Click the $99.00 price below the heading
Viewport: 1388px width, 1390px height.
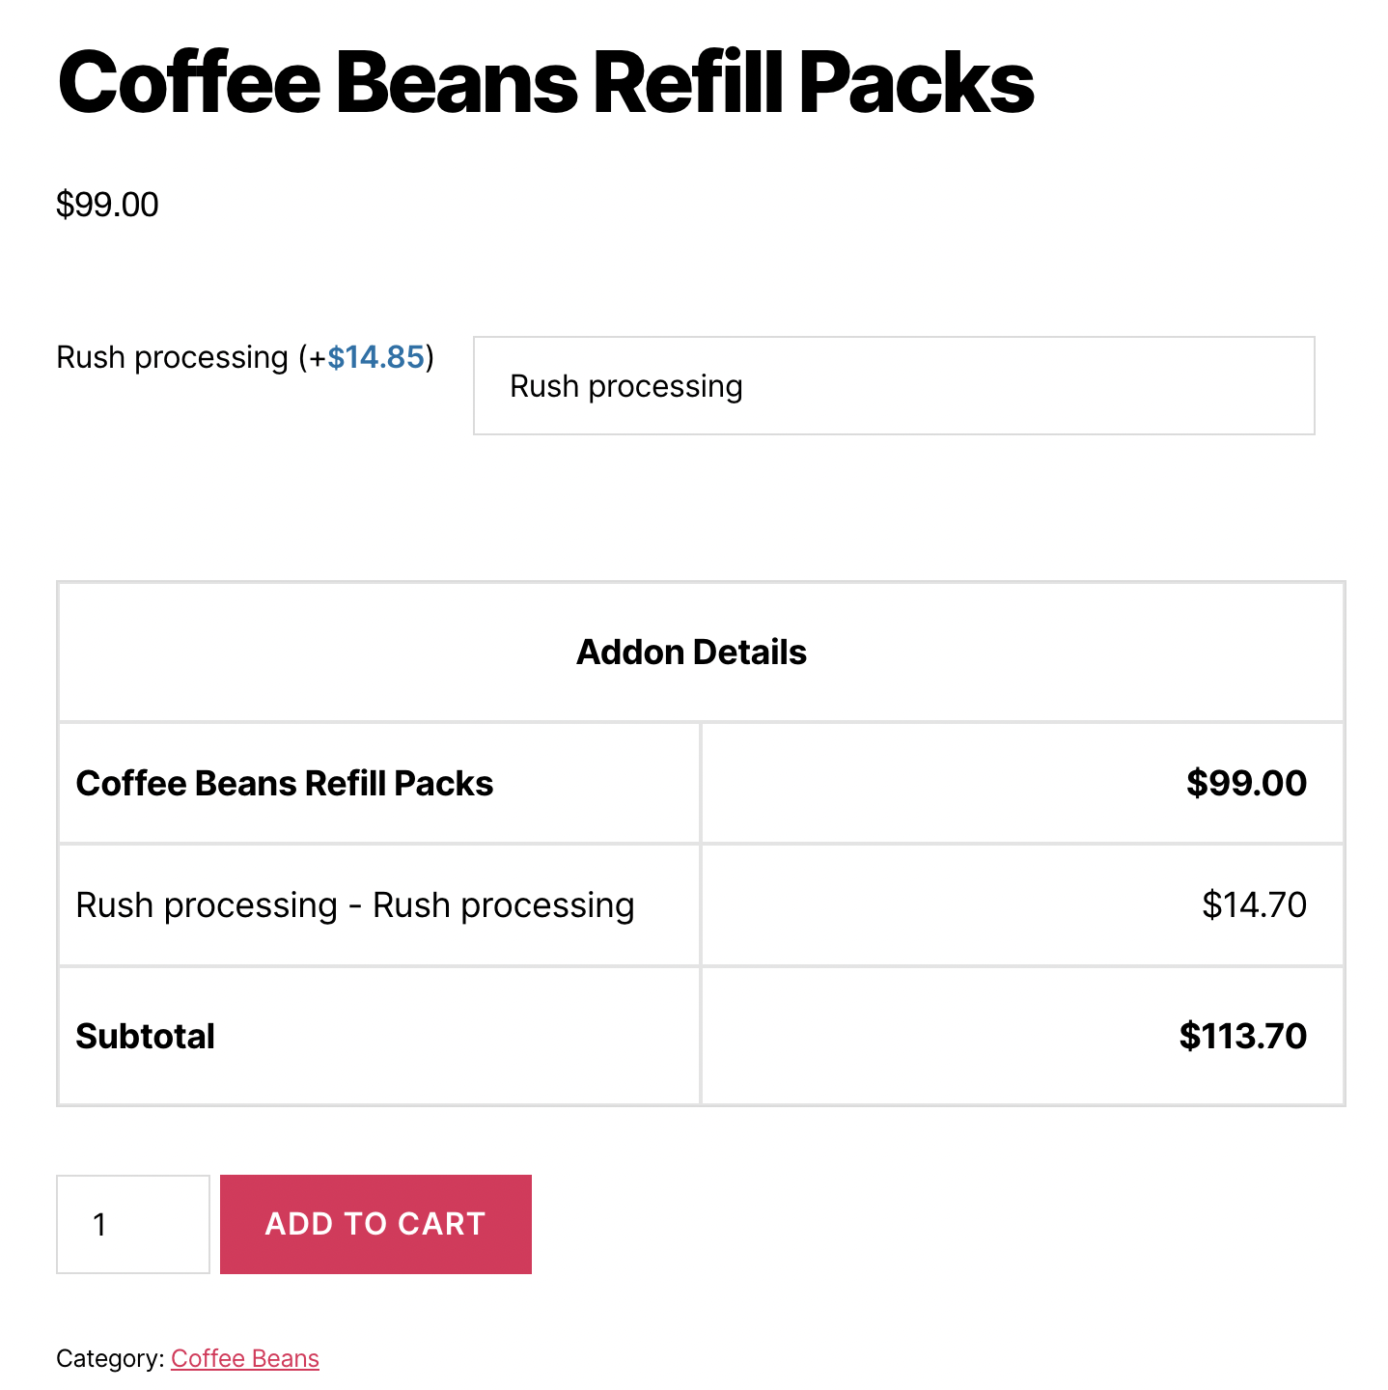click(107, 205)
